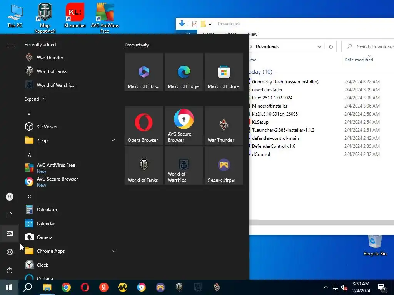
Task: Open the AVG Secure Browser tile
Action: click(x=184, y=126)
